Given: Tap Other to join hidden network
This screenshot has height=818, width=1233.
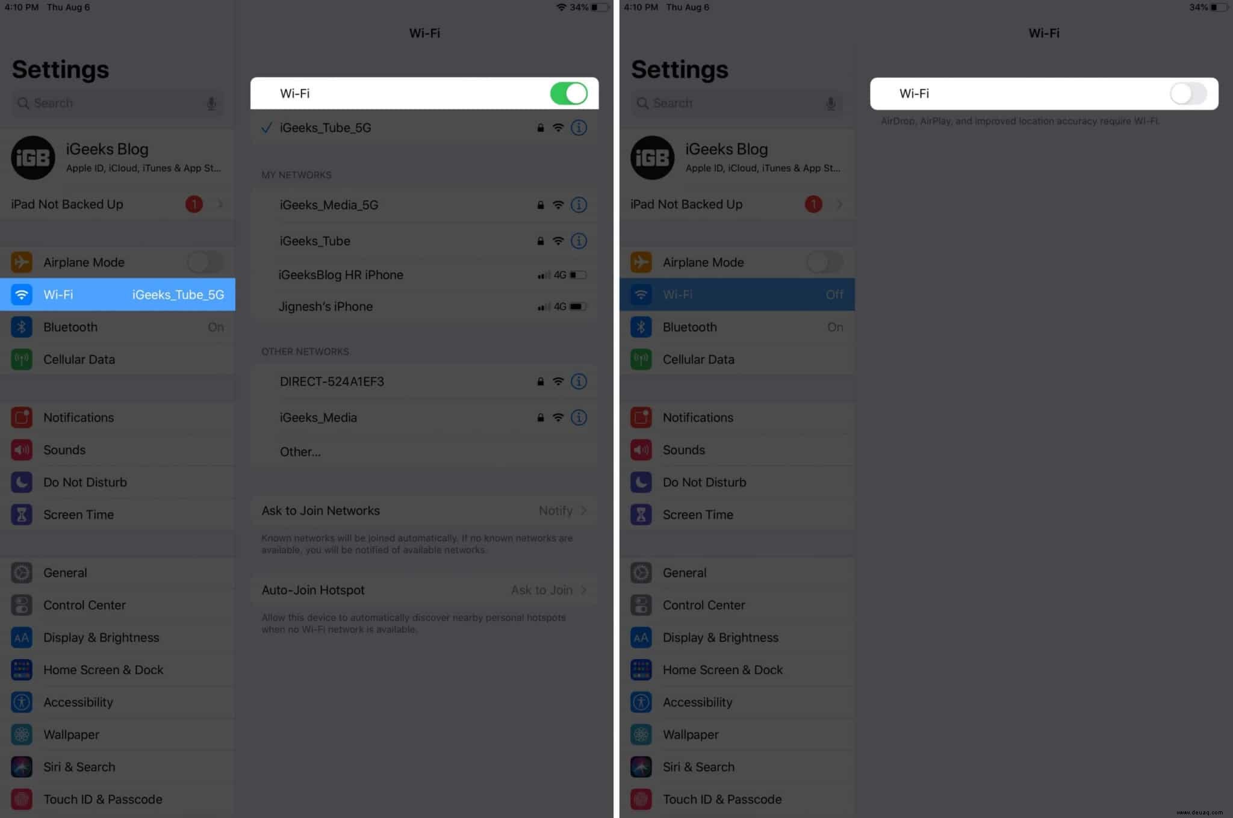Looking at the screenshot, I should 299,451.
